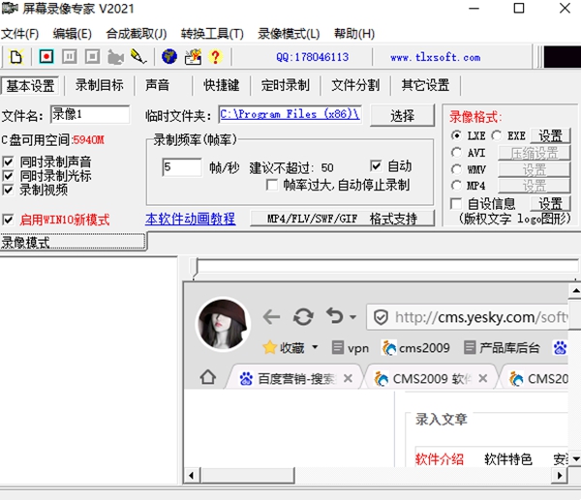The height and width of the screenshot is (500, 581).
Task: Click the pause recording toolbar icon
Action: click(x=70, y=57)
